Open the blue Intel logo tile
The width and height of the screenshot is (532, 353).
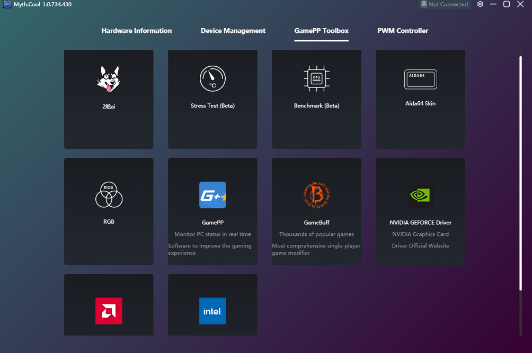212,311
